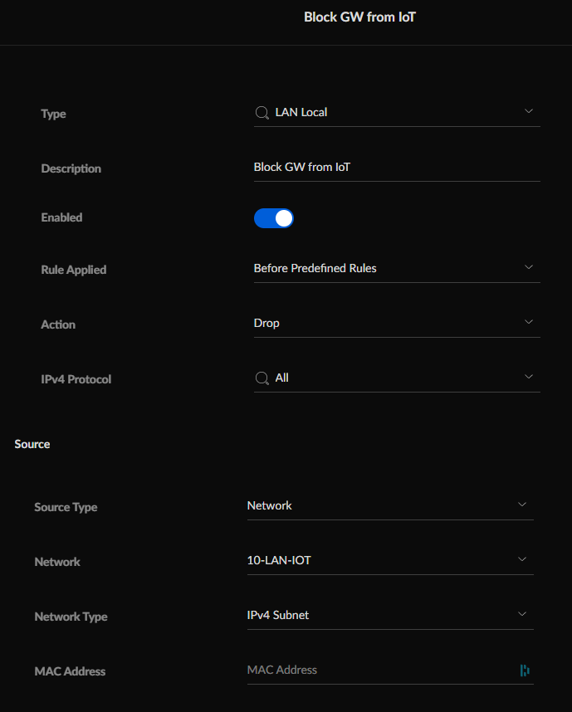Expand the IPv4 Protocol dropdown chevron
Viewport: 572px width, 712px height.
(528, 377)
